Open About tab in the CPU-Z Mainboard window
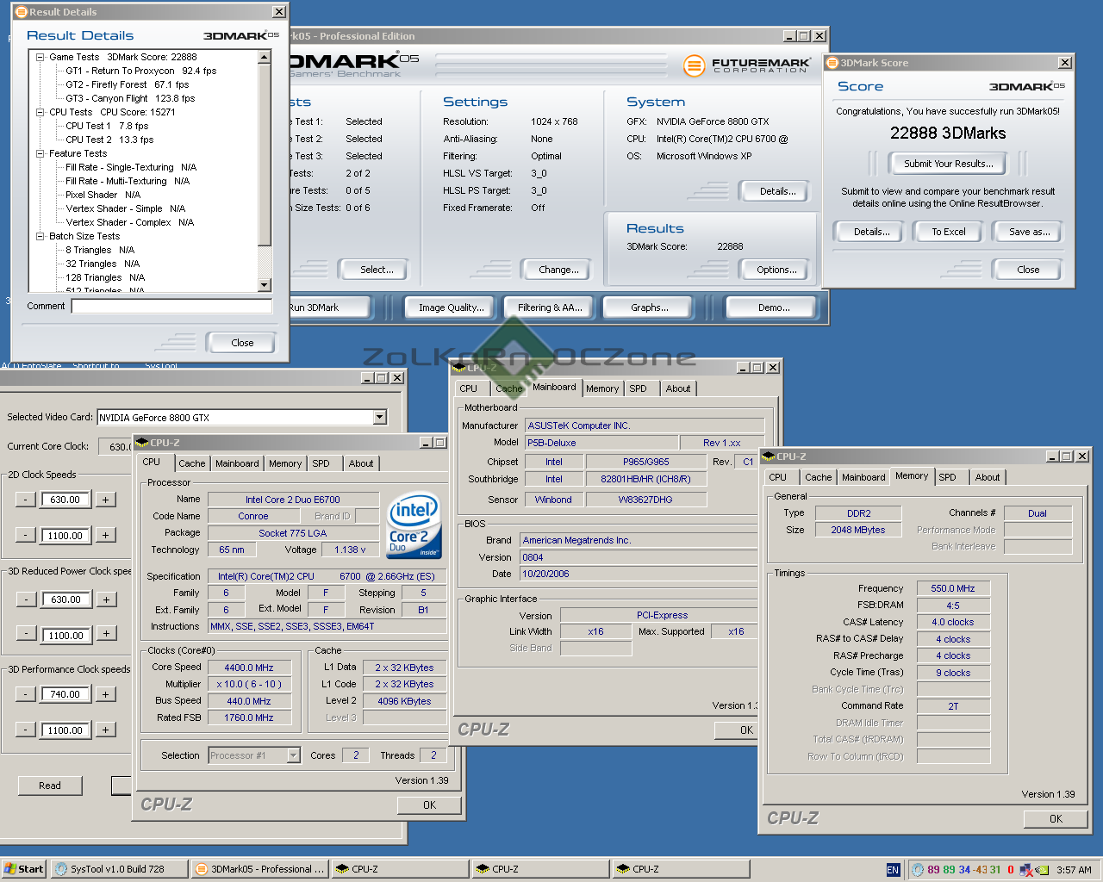The width and height of the screenshot is (1103, 882). (678, 388)
